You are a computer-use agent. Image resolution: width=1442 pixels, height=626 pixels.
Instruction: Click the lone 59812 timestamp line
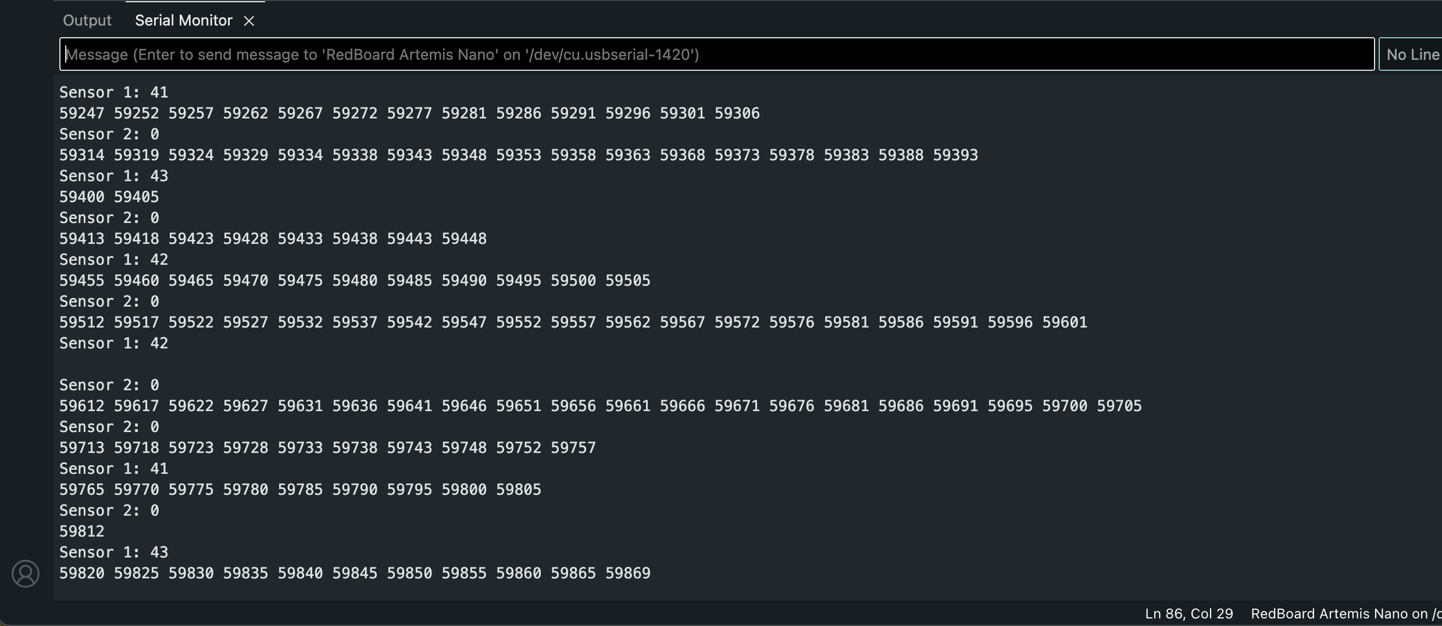82,531
